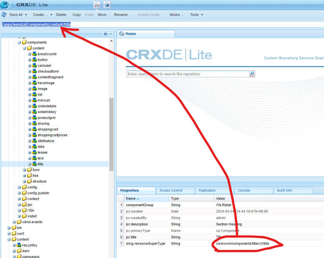324x258 pixels.
Task: Click the i18n folder icon
Action: (x=24, y=210)
